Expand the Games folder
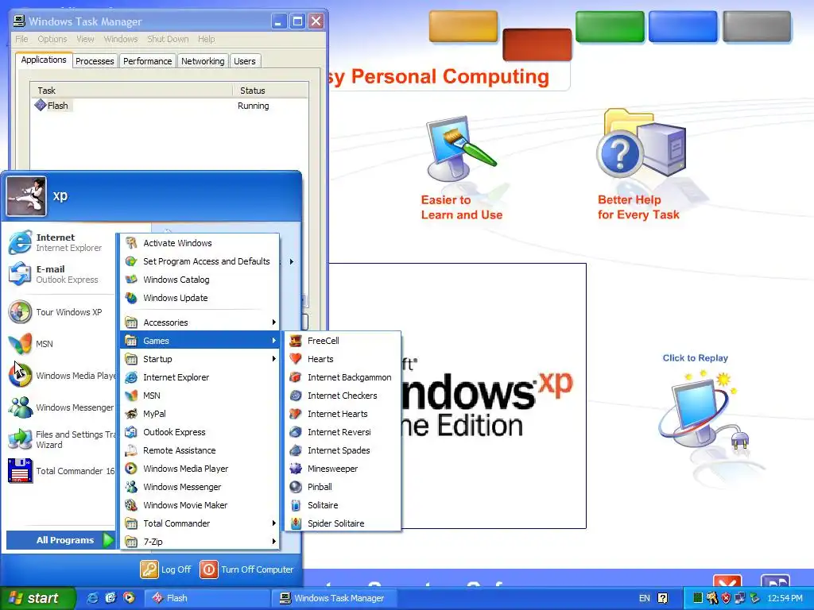Screen dimensions: 814x610 click(x=200, y=341)
